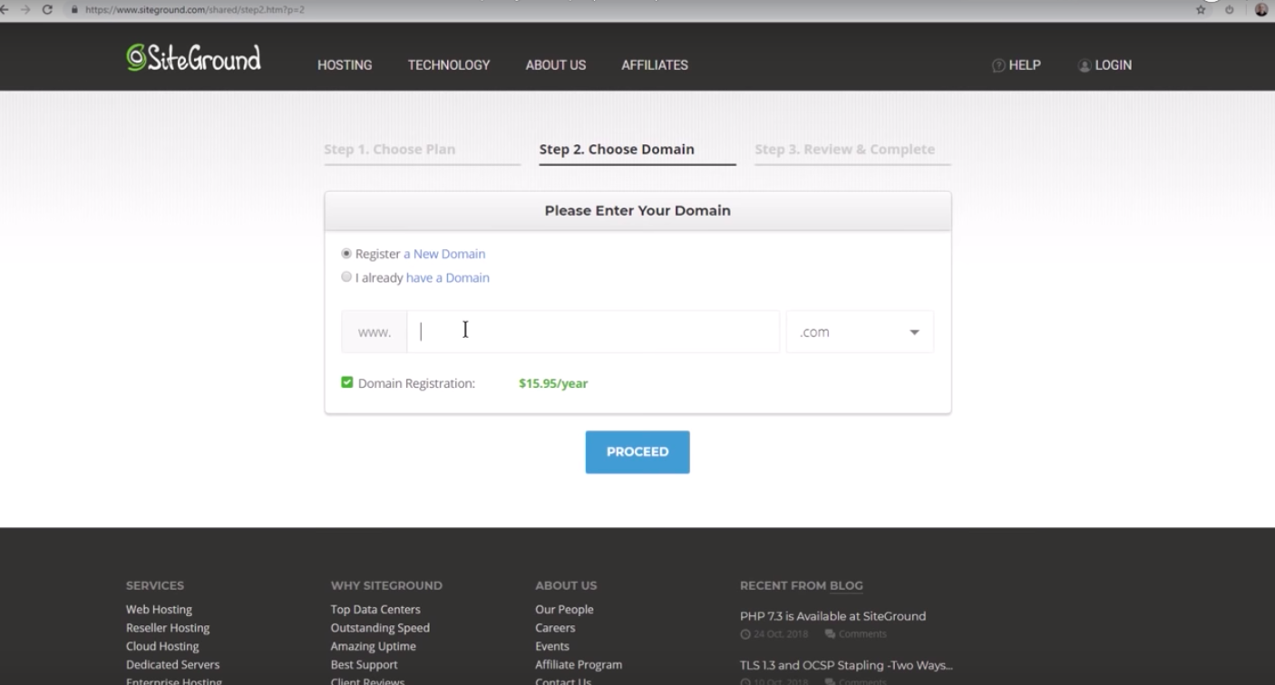Screen dimensions: 1275x685
Task: Open Affiliate Program footer link
Action: 579,664
